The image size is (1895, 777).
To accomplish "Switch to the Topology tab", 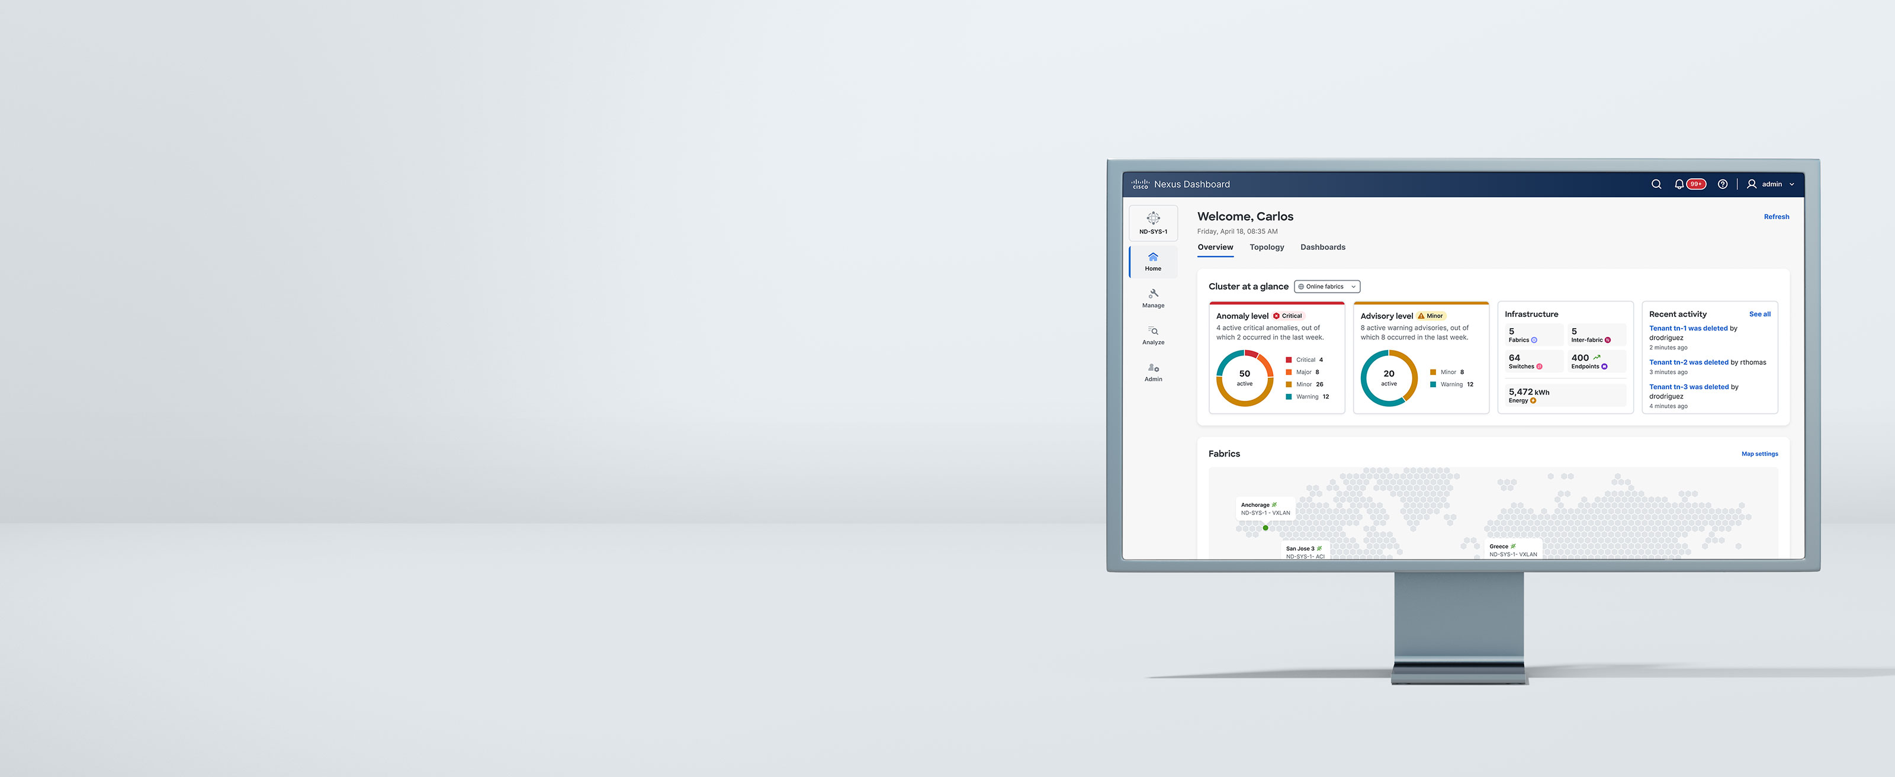I will click(x=1266, y=247).
